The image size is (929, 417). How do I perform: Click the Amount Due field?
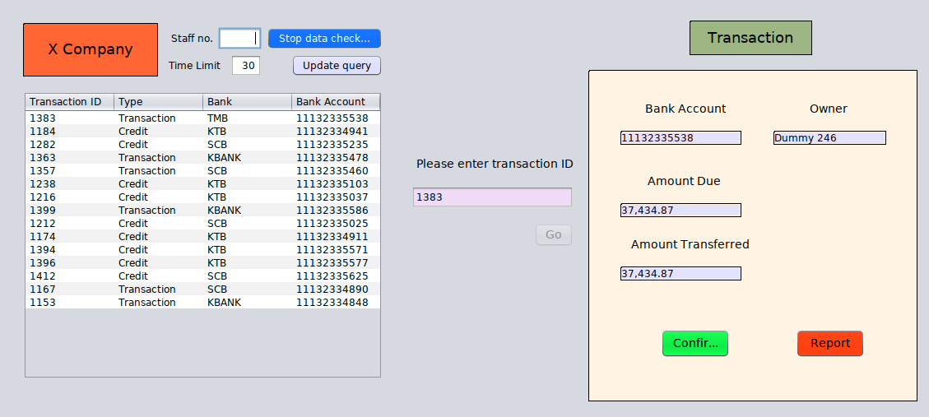click(680, 211)
